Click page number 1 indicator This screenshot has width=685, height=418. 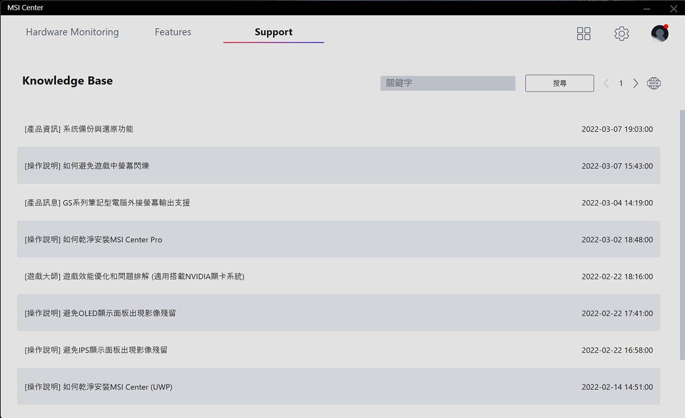[x=621, y=83]
